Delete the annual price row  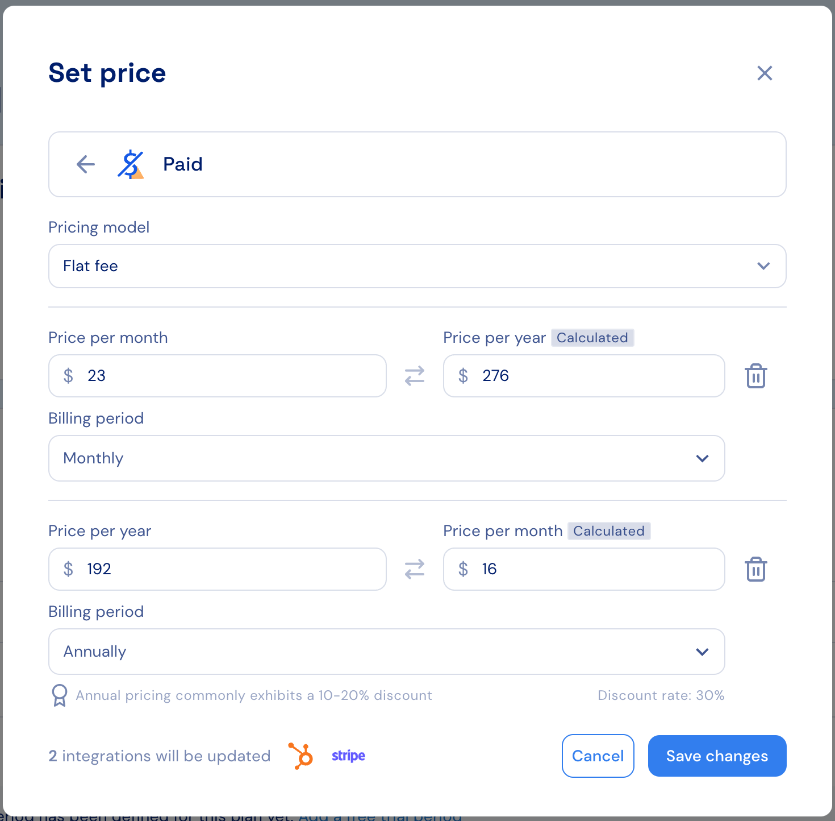(756, 569)
